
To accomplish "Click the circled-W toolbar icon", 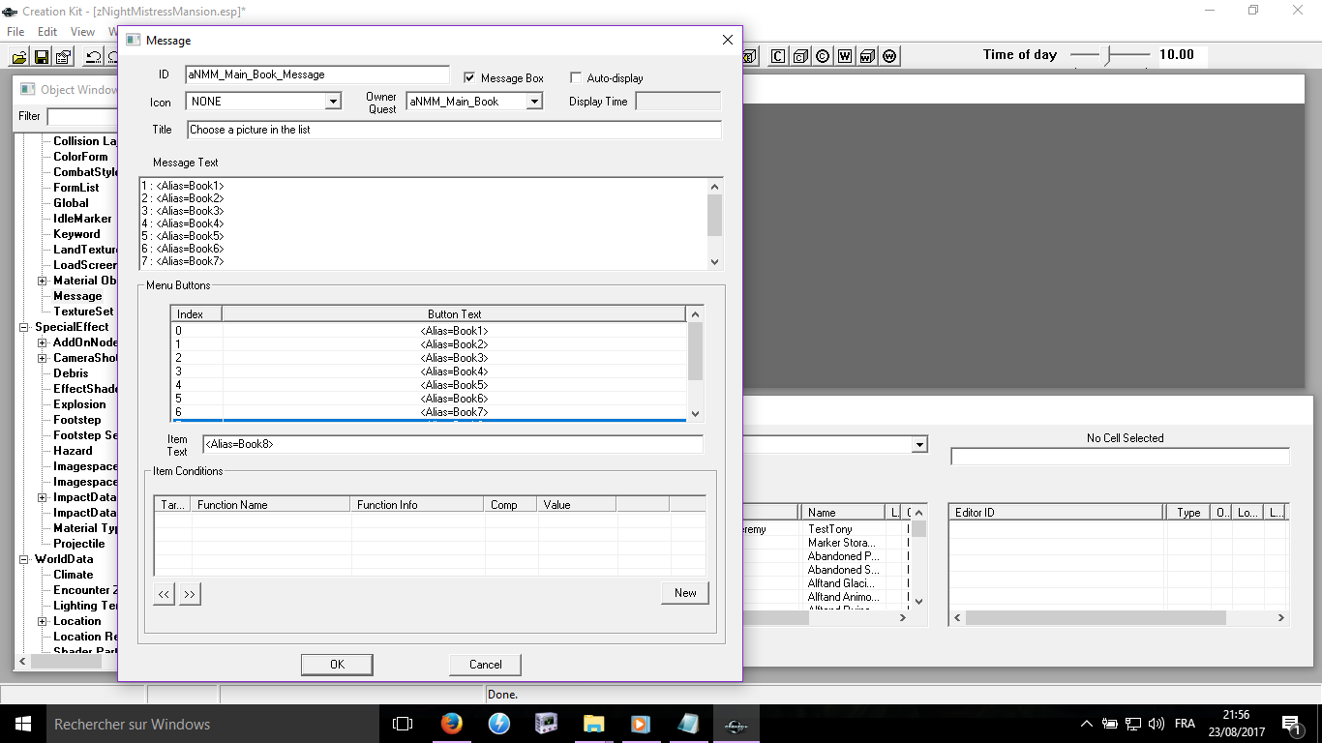I will click(888, 55).
